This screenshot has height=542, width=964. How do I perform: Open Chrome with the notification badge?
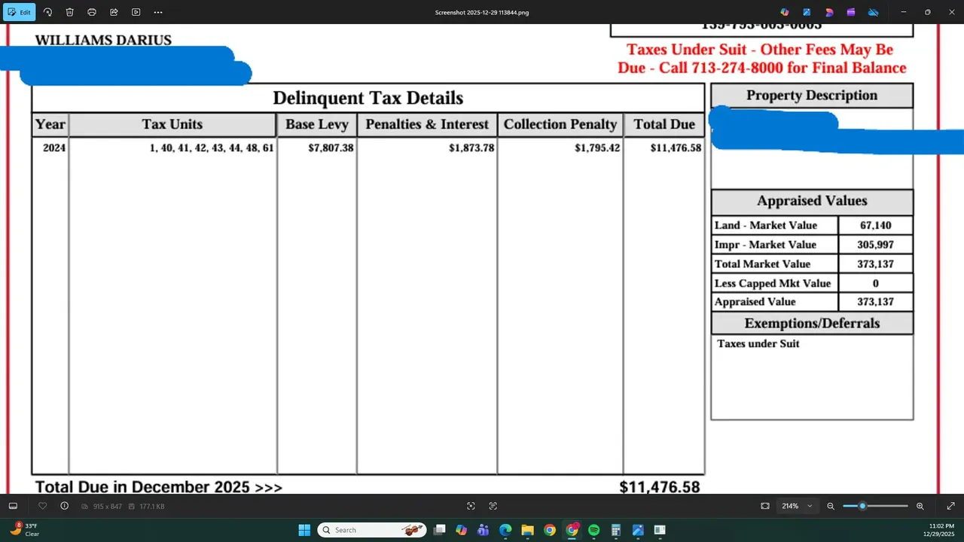point(572,530)
